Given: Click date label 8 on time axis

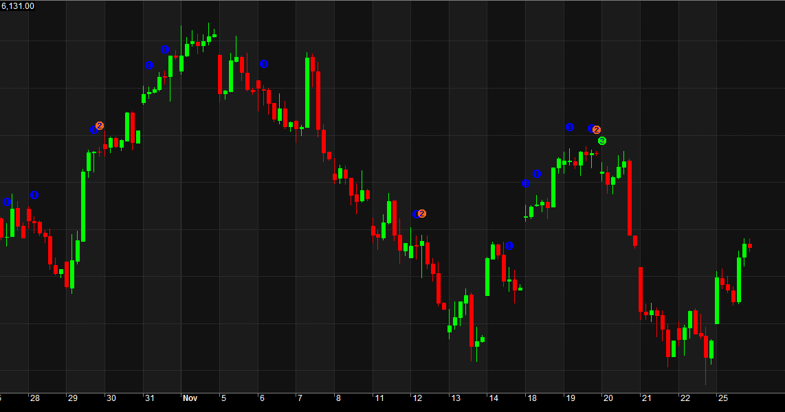Looking at the screenshot, I should [338, 398].
